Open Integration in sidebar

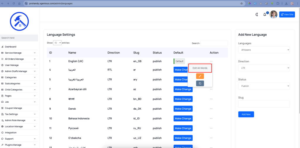pos(11,132)
